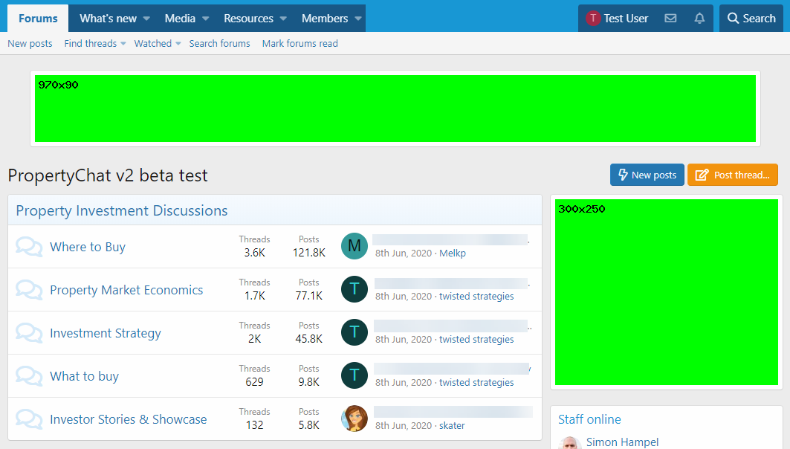The height and width of the screenshot is (449, 790).
Task: Switch to the Forums tab
Action: (x=38, y=19)
